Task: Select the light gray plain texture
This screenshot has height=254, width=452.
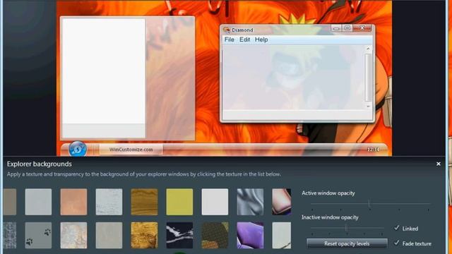Action: (x=38, y=202)
